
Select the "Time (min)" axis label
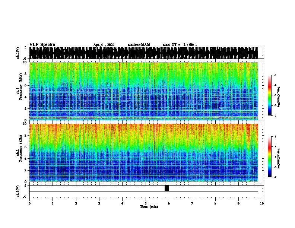[x=149, y=207]
